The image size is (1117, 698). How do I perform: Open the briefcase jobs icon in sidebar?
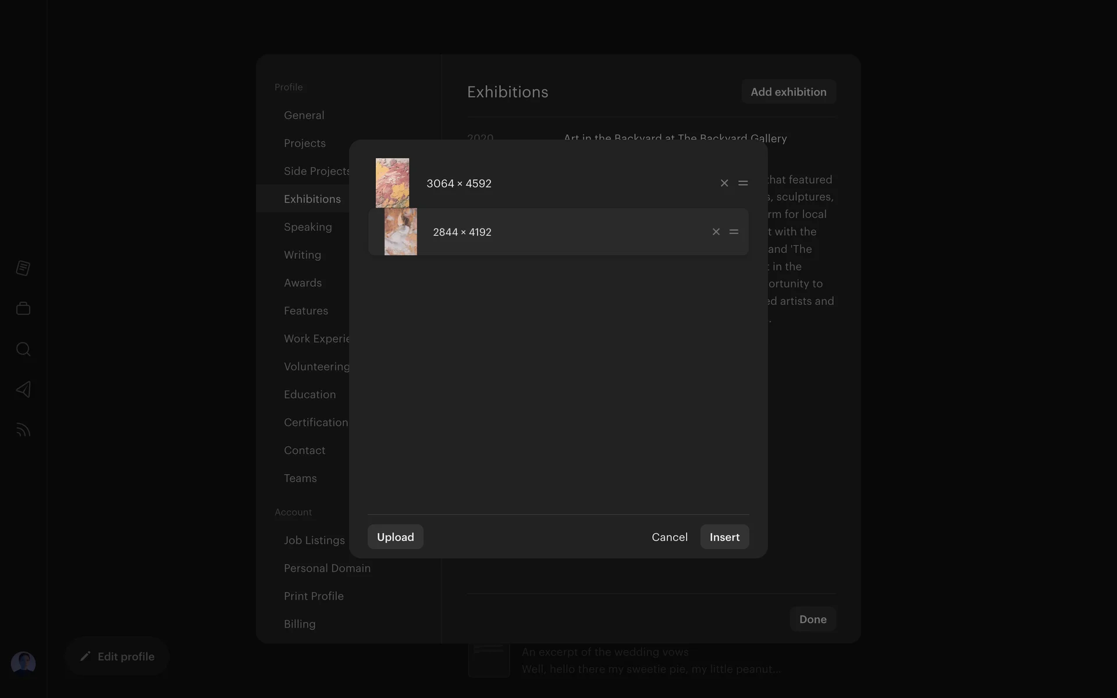pyautogui.click(x=23, y=308)
